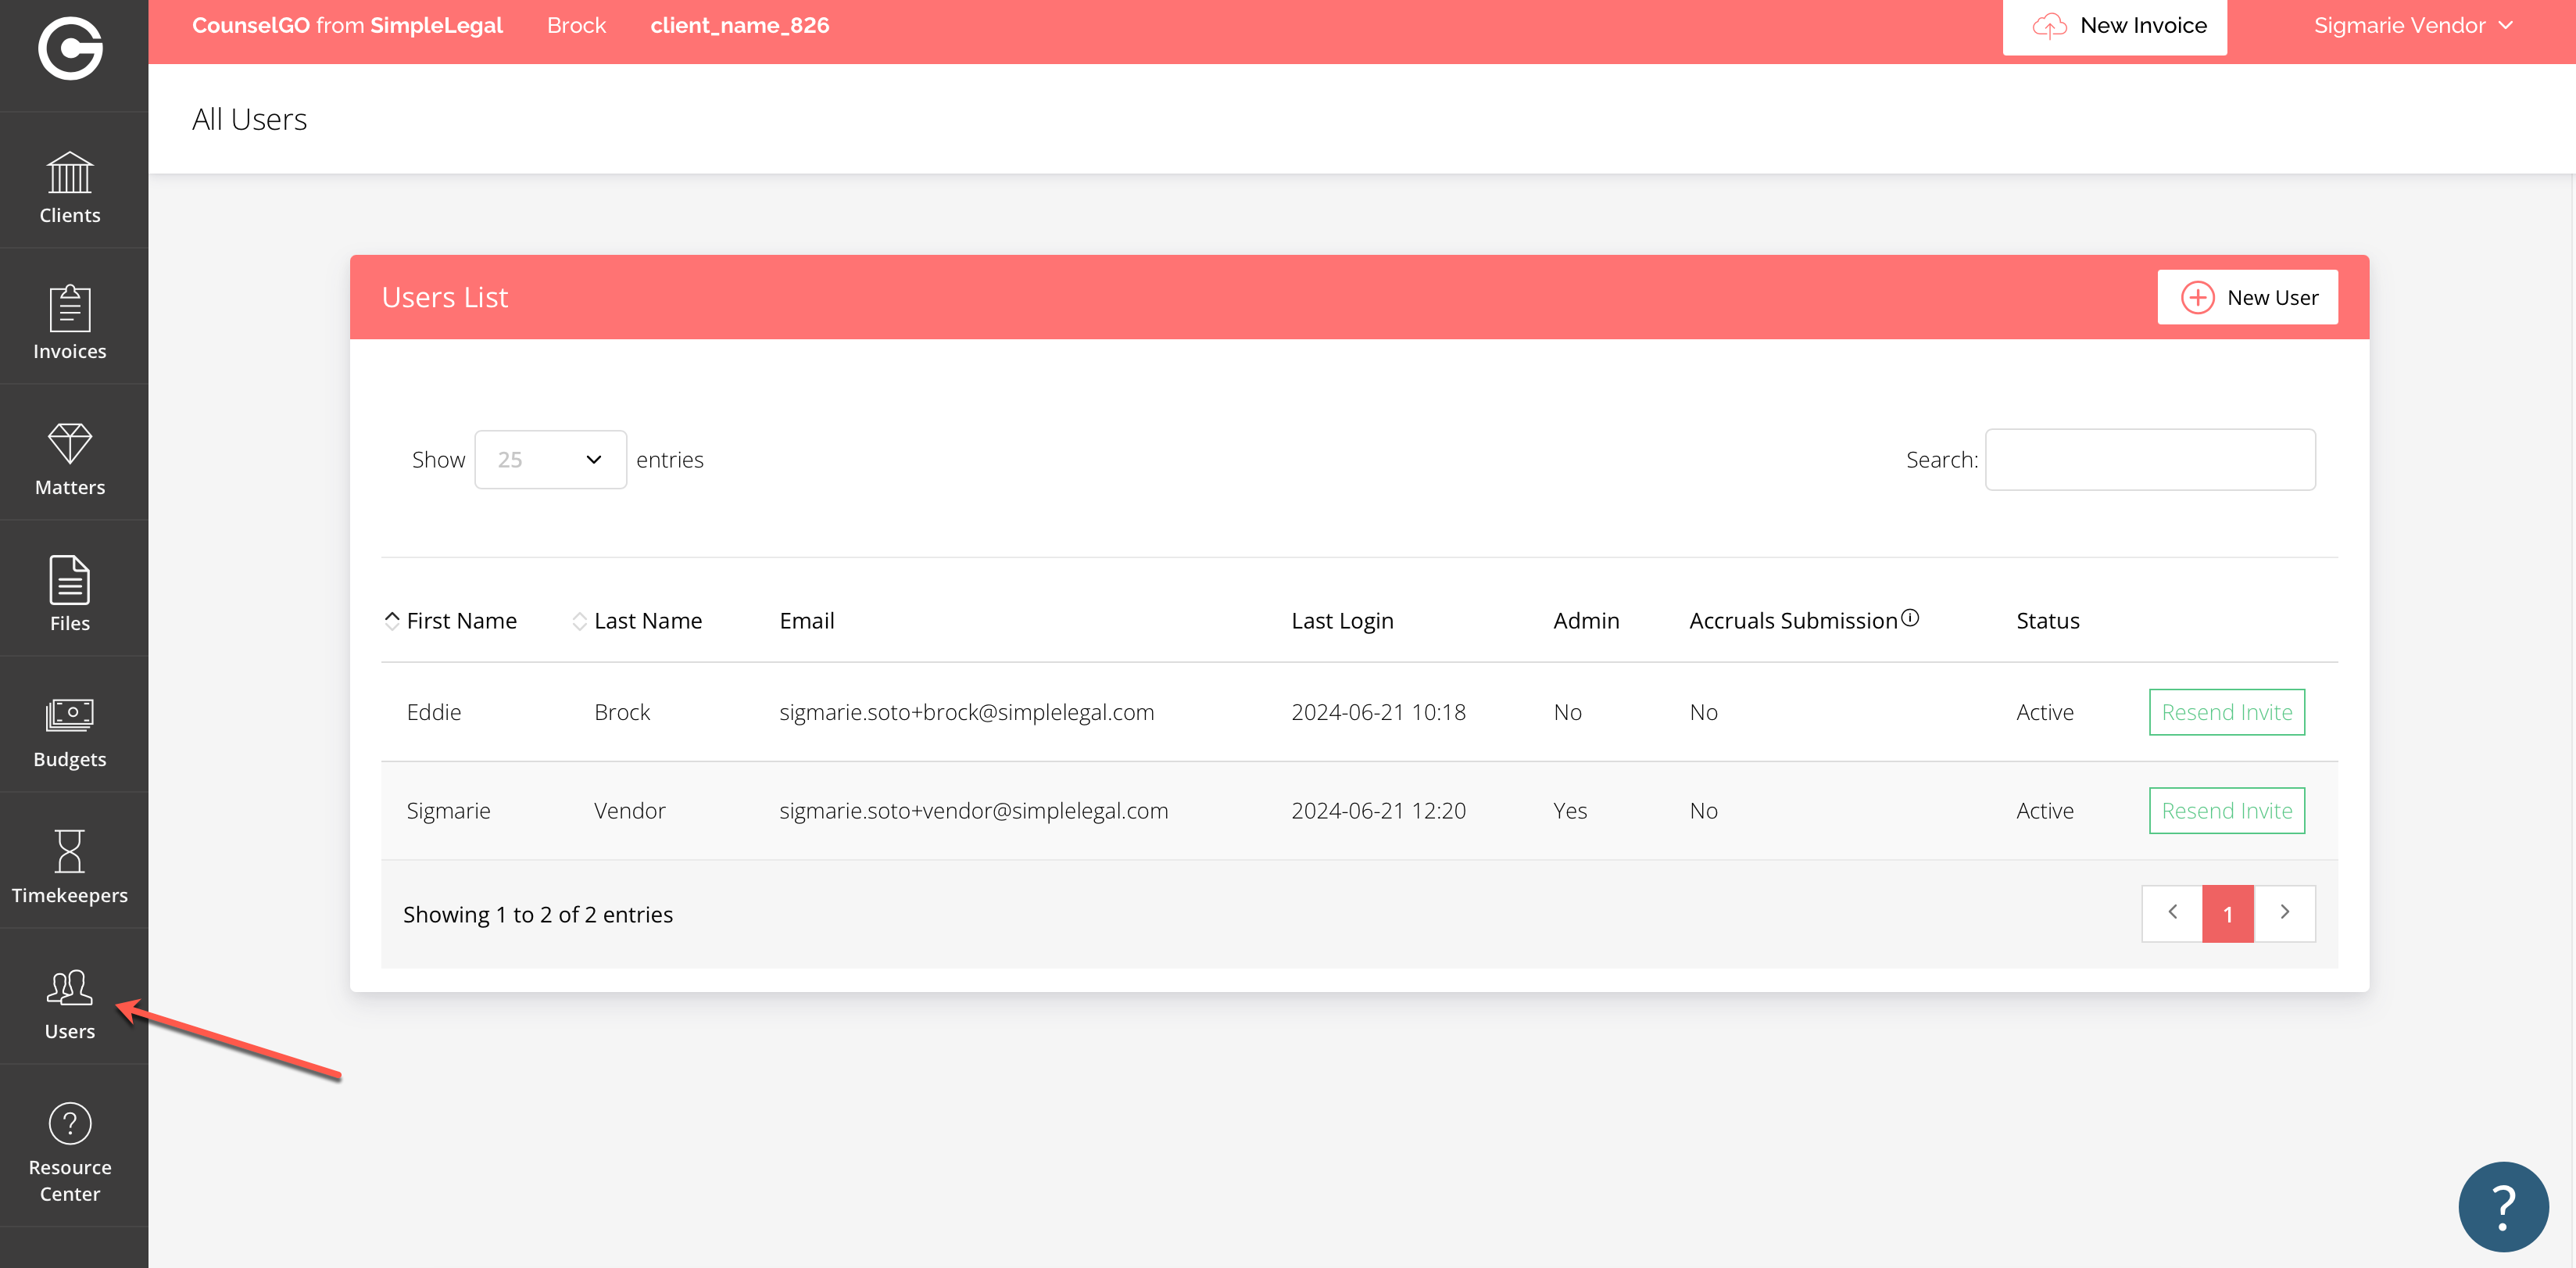
Task: Expand the Show entries dropdown
Action: coord(550,460)
